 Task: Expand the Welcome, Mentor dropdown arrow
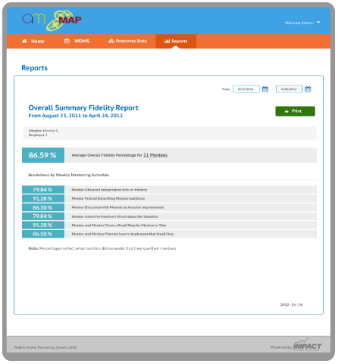click(x=318, y=22)
